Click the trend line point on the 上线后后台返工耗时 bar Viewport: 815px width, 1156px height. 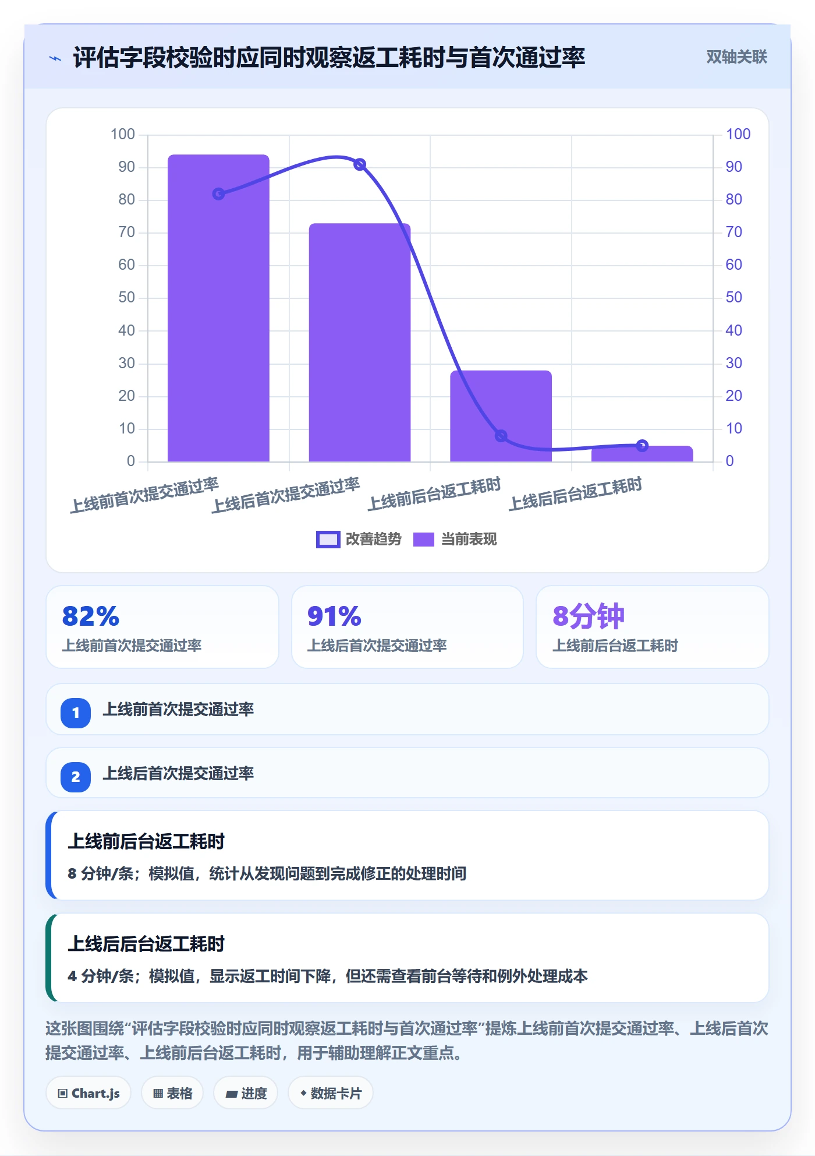pyautogui.click(x=642, y=446)
